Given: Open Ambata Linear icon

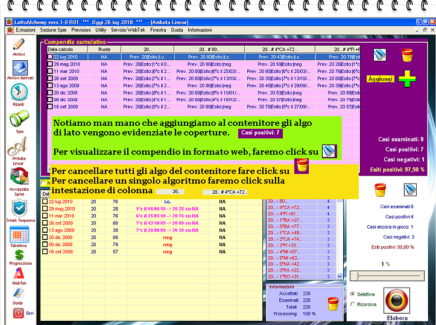Looking at the screenshot, I should (x=17, y=146).
